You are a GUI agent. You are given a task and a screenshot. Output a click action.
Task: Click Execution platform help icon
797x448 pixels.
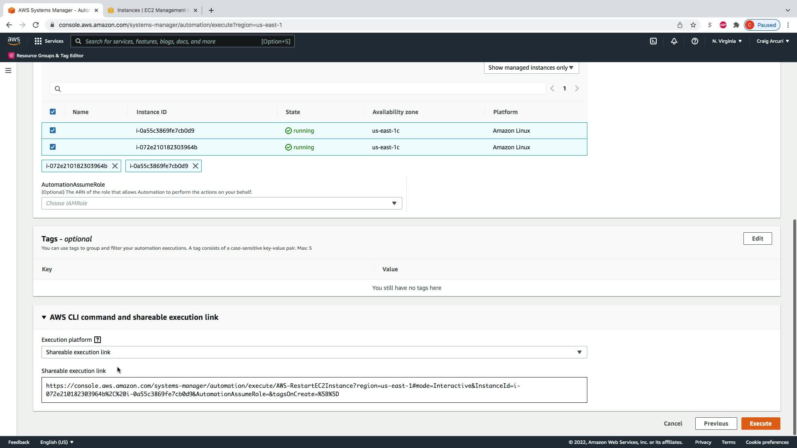[98, 340]
